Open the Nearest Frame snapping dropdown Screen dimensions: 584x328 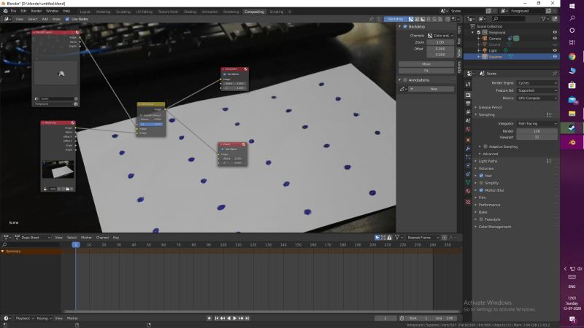coord(422,238)
